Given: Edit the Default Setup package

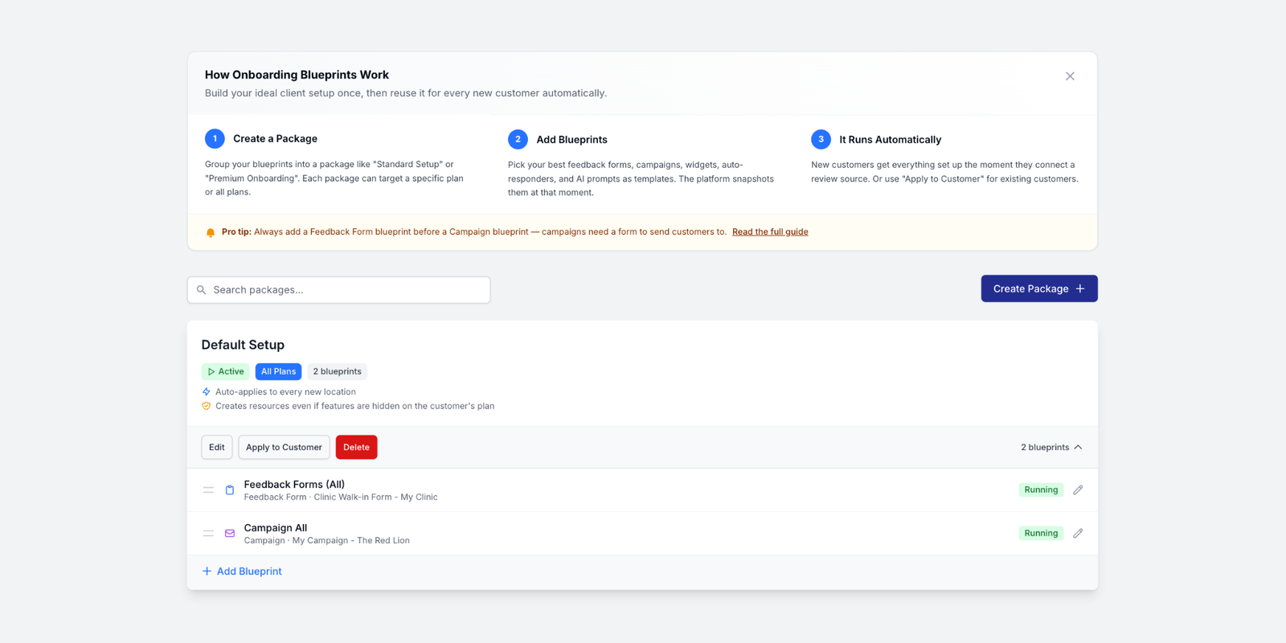Looking at the screenshot, I should tap(217, 447).
